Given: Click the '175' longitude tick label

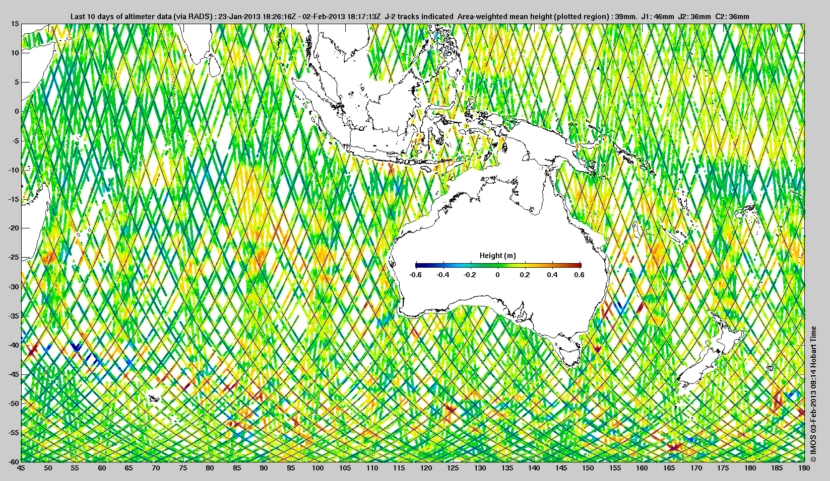Looking at the screenshot, I should pyautogui.click(x=723, y=468).
